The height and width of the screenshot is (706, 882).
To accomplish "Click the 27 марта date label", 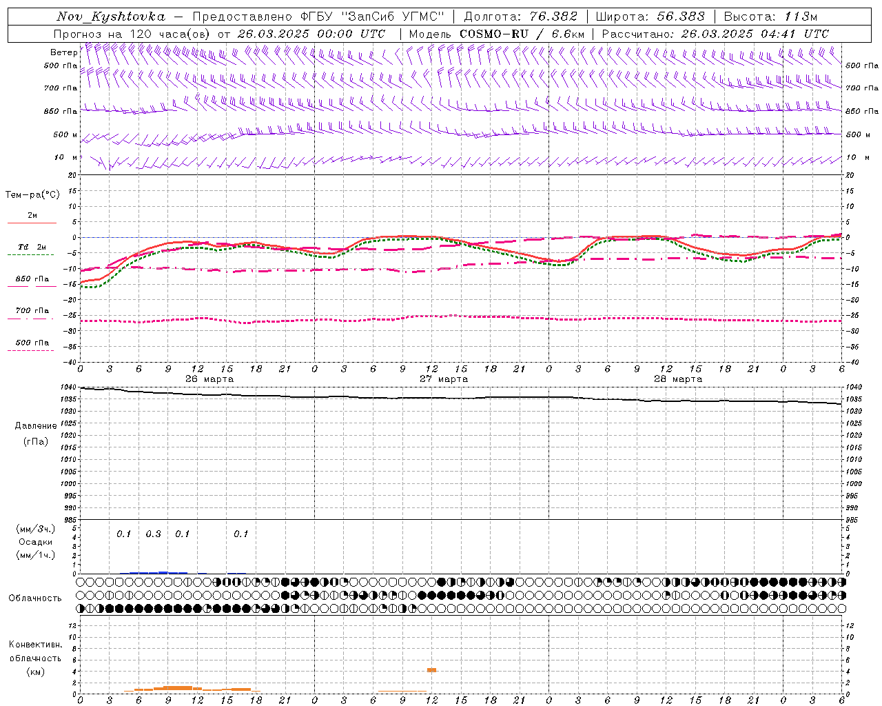I will [444, 379].
